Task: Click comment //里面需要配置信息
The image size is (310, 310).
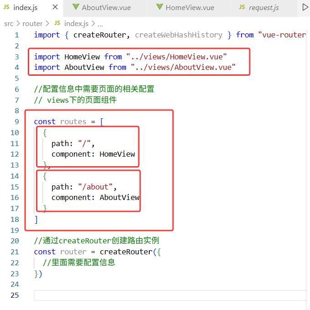Action: [x=79, y=263]
